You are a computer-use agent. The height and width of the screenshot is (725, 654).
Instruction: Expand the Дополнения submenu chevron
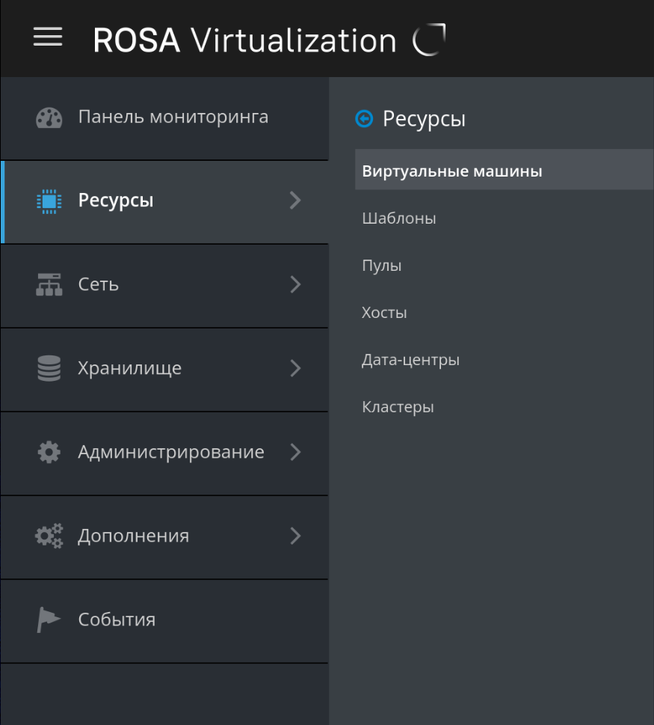coord(295,536)
